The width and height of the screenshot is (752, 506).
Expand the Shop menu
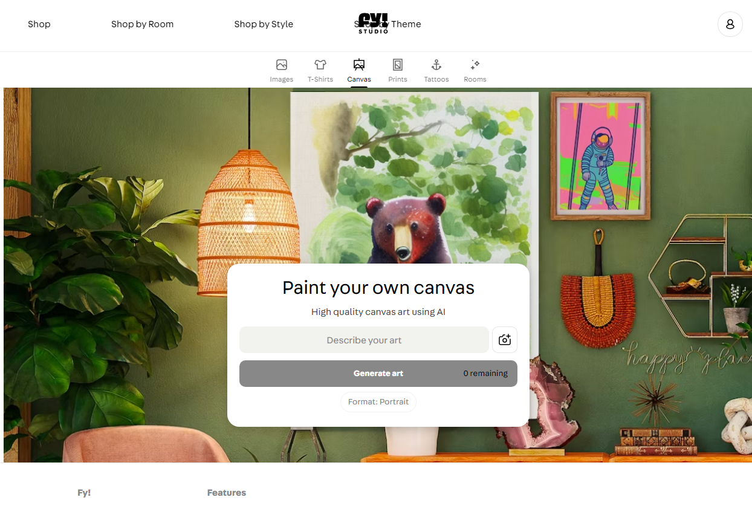[x=39, y=24]
